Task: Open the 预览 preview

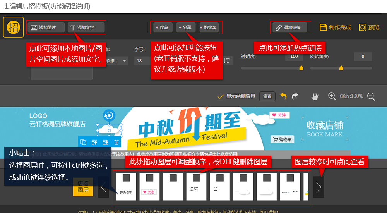Action: point(369,27)
